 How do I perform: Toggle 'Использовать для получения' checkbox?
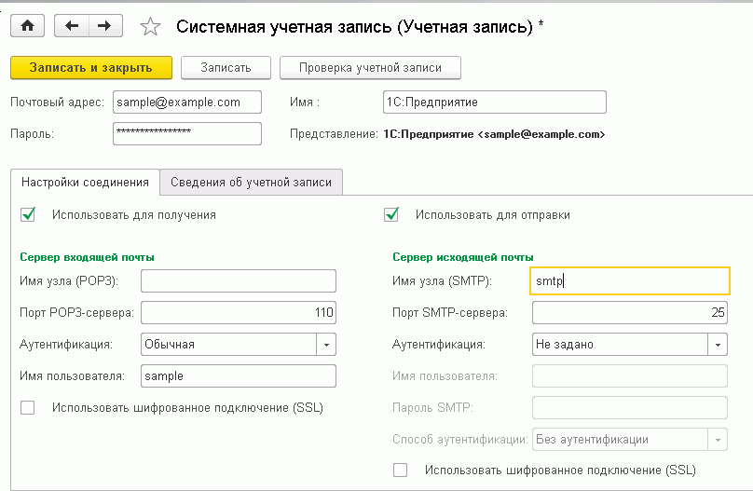click(x=28, y=214)
